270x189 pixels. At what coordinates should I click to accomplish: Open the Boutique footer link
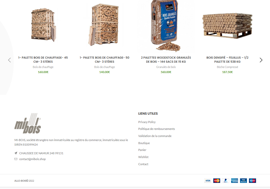pyautogui.click(x=144, y=143)
